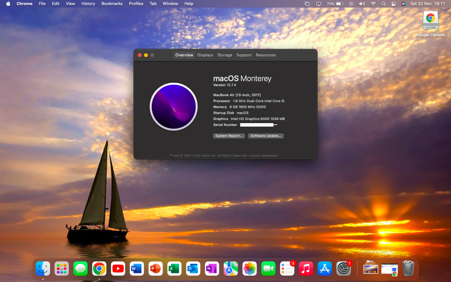Click the YouTube icon in Dock

[x=118, y=269]
